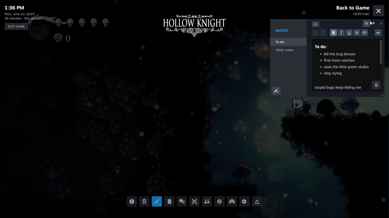This screenshot has height=218, width=389.
Task: Open the Discussions chat bubbles icon
Action: pos(182,201)
